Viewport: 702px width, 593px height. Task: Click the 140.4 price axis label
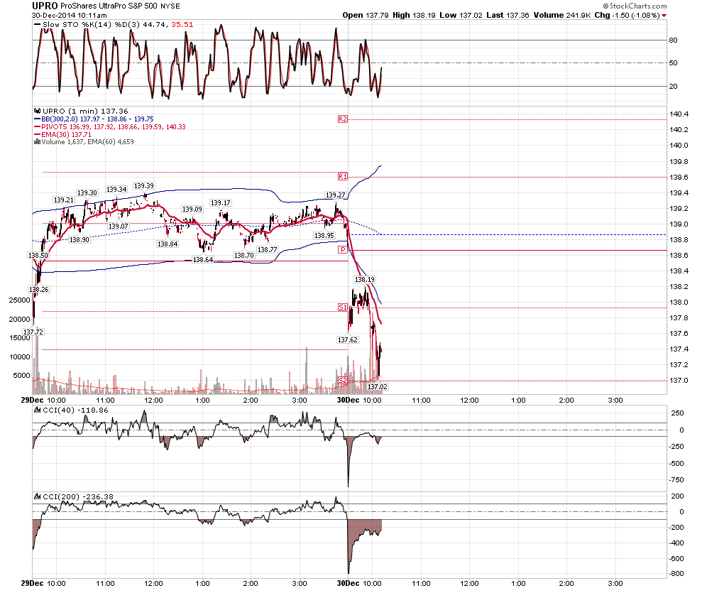coord(679,114)
